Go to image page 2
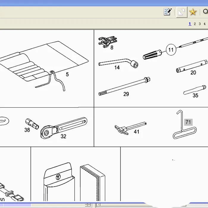 (195, 24)
